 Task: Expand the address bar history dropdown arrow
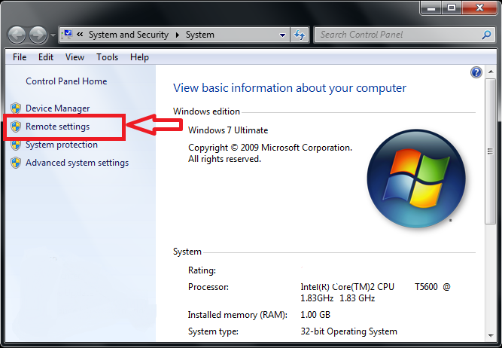tap(282, 35)
